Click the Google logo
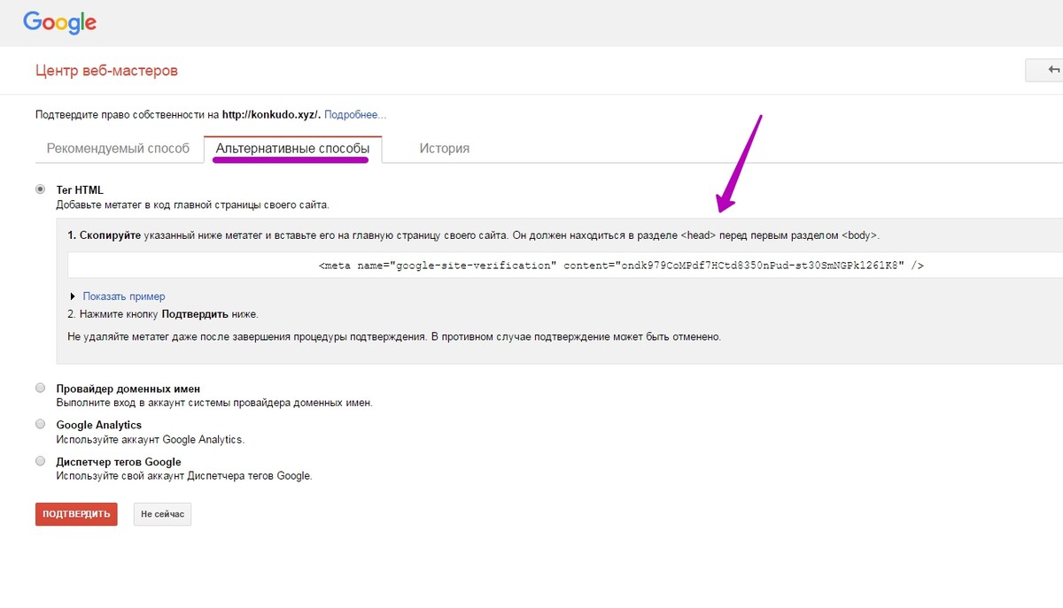 click(x=59, y=23)
